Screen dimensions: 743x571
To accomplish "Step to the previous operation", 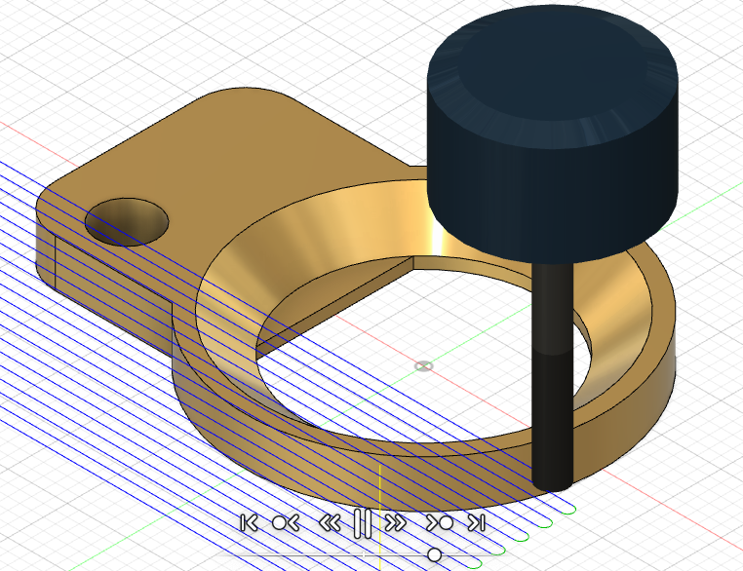I will pyautogui.click(x=286, y=523).
